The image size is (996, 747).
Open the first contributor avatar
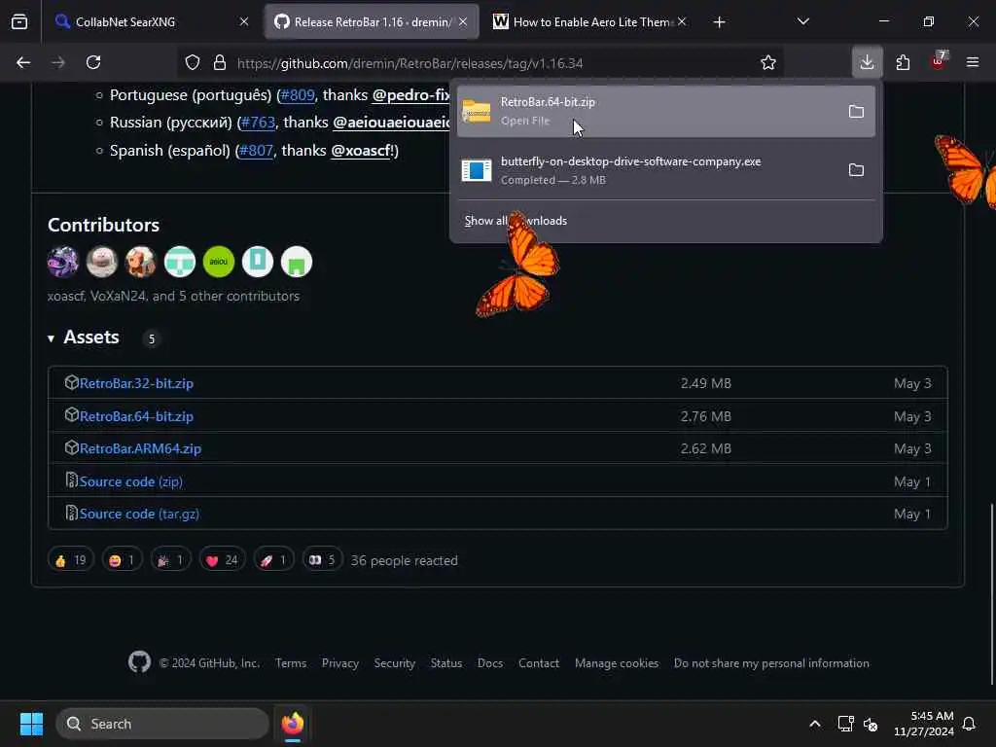point(63,262)
